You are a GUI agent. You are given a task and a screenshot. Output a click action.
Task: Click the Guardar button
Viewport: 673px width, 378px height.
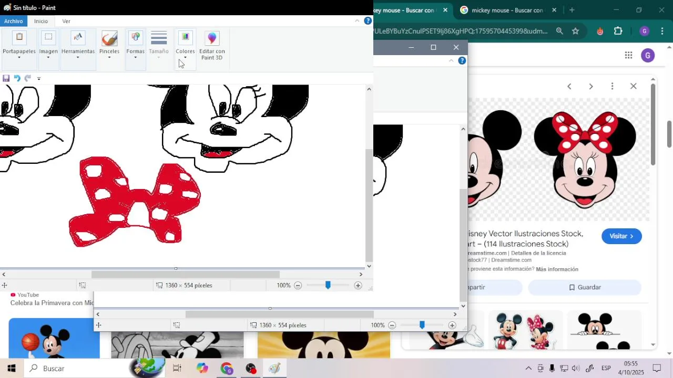585,288
